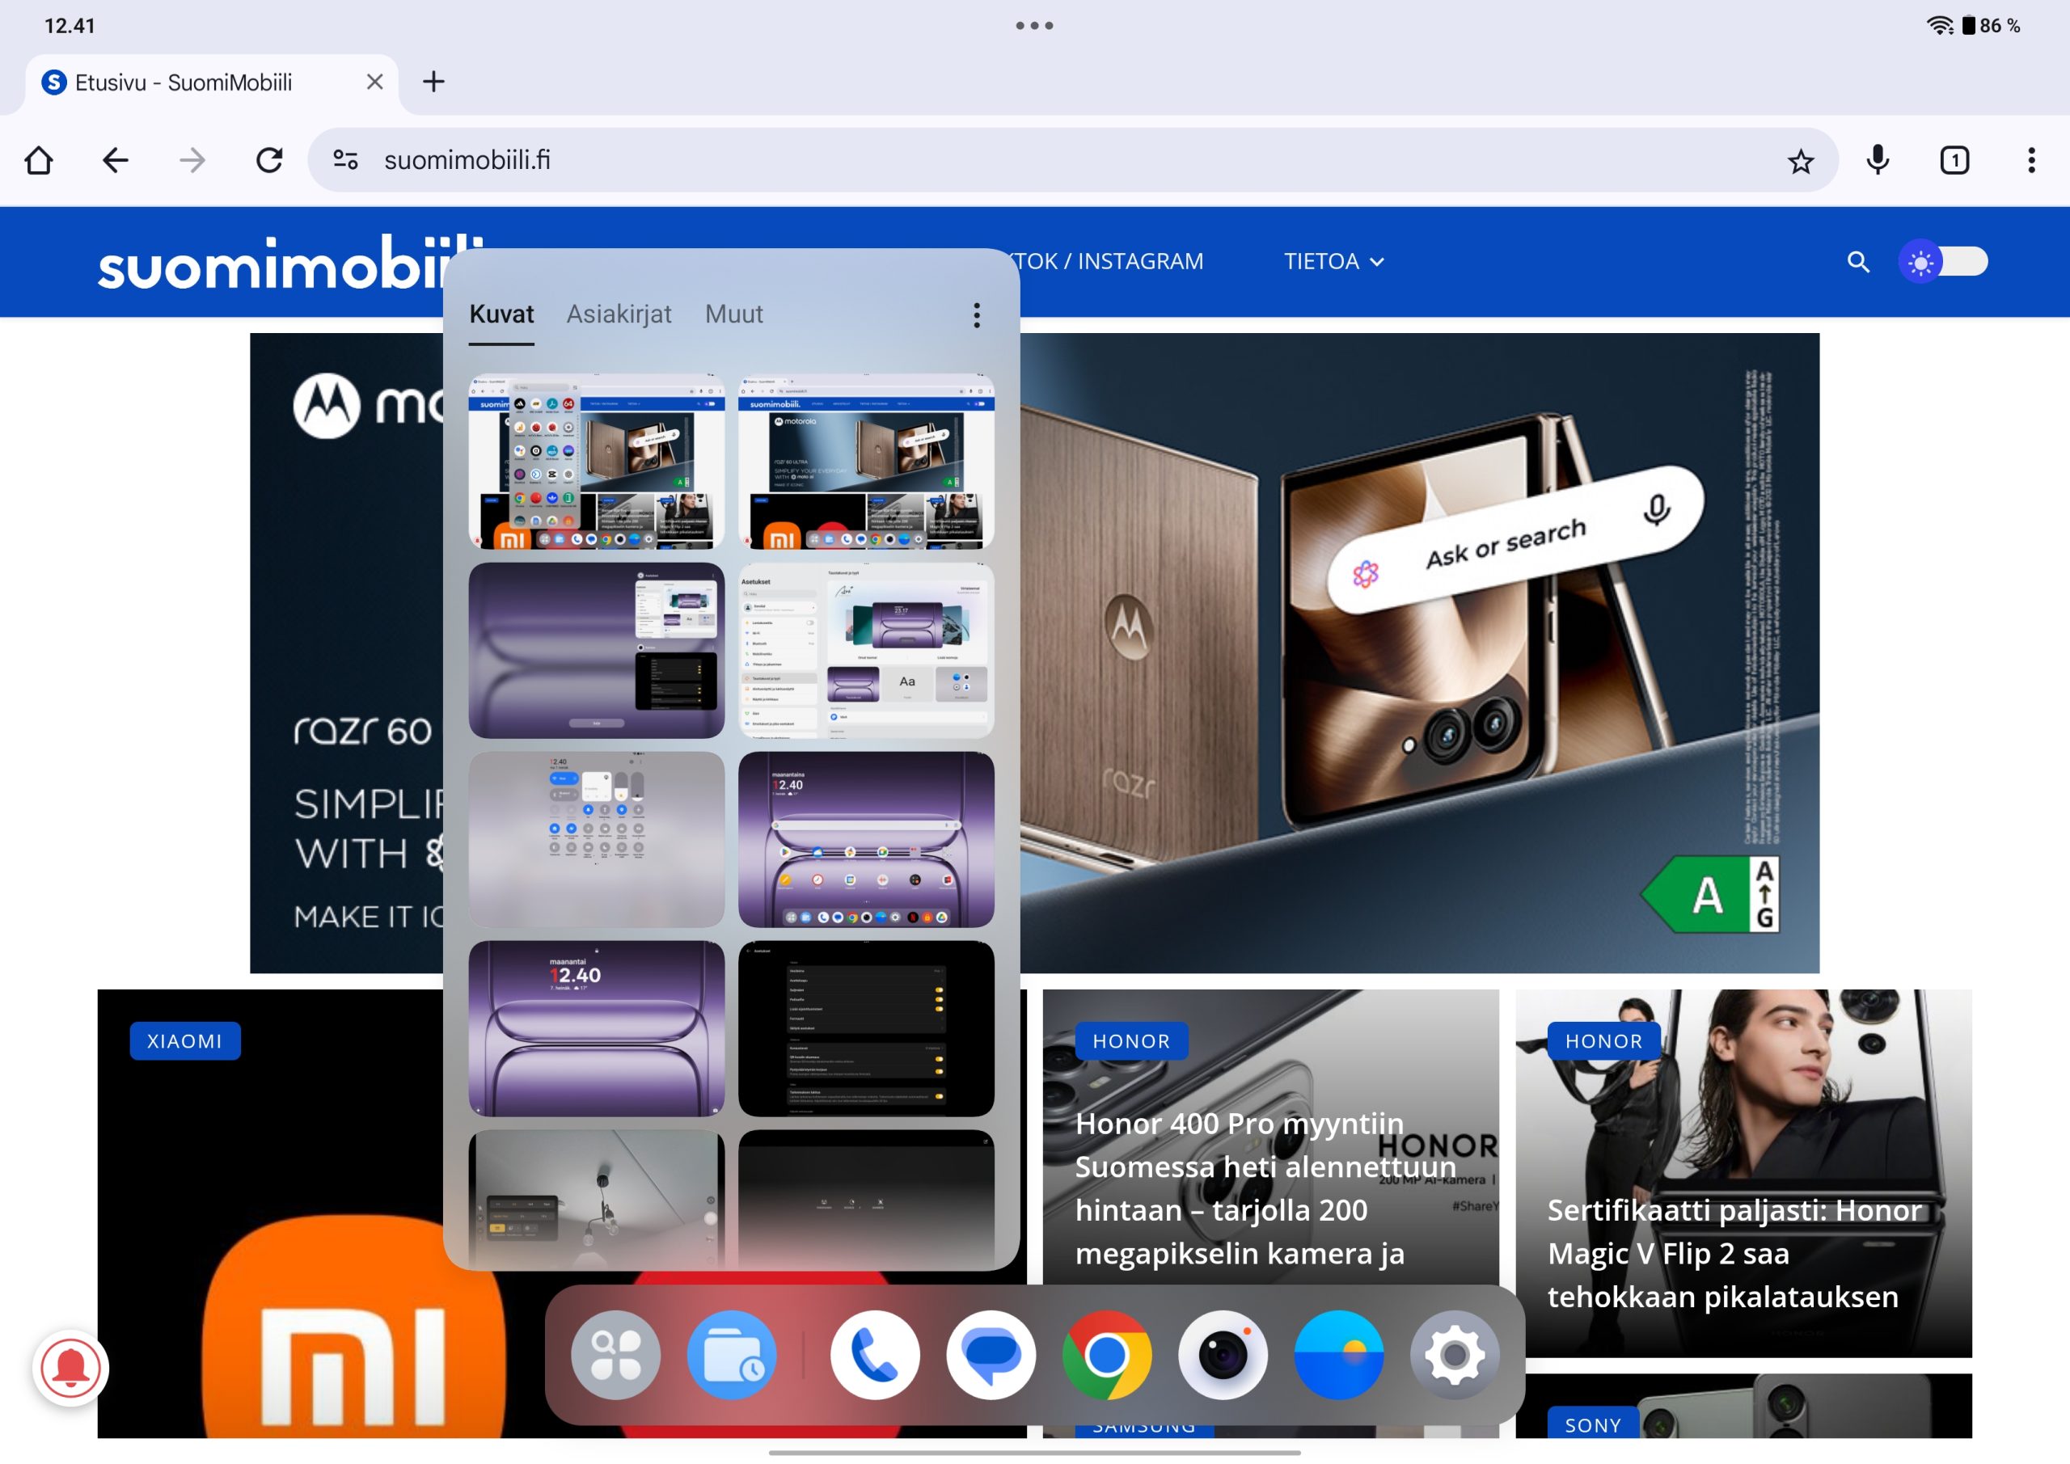This screenshot has width=2070, height=1464.
Task: Check the Wi-Fi status icon
Action: [x=1939, y=25]
